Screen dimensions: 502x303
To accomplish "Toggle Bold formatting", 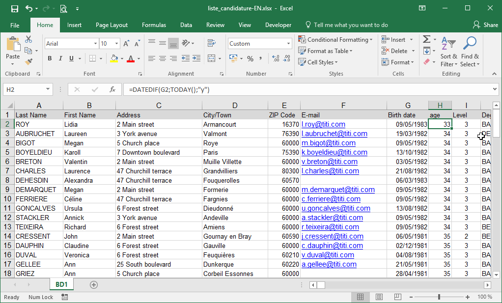I will click(x=50, y=59).
